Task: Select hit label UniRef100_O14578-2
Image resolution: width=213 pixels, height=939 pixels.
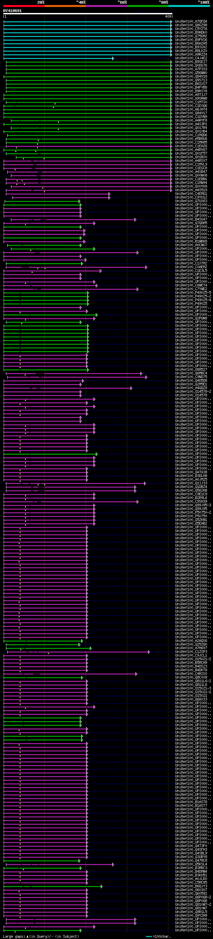Action: click(x=193, y=391)
